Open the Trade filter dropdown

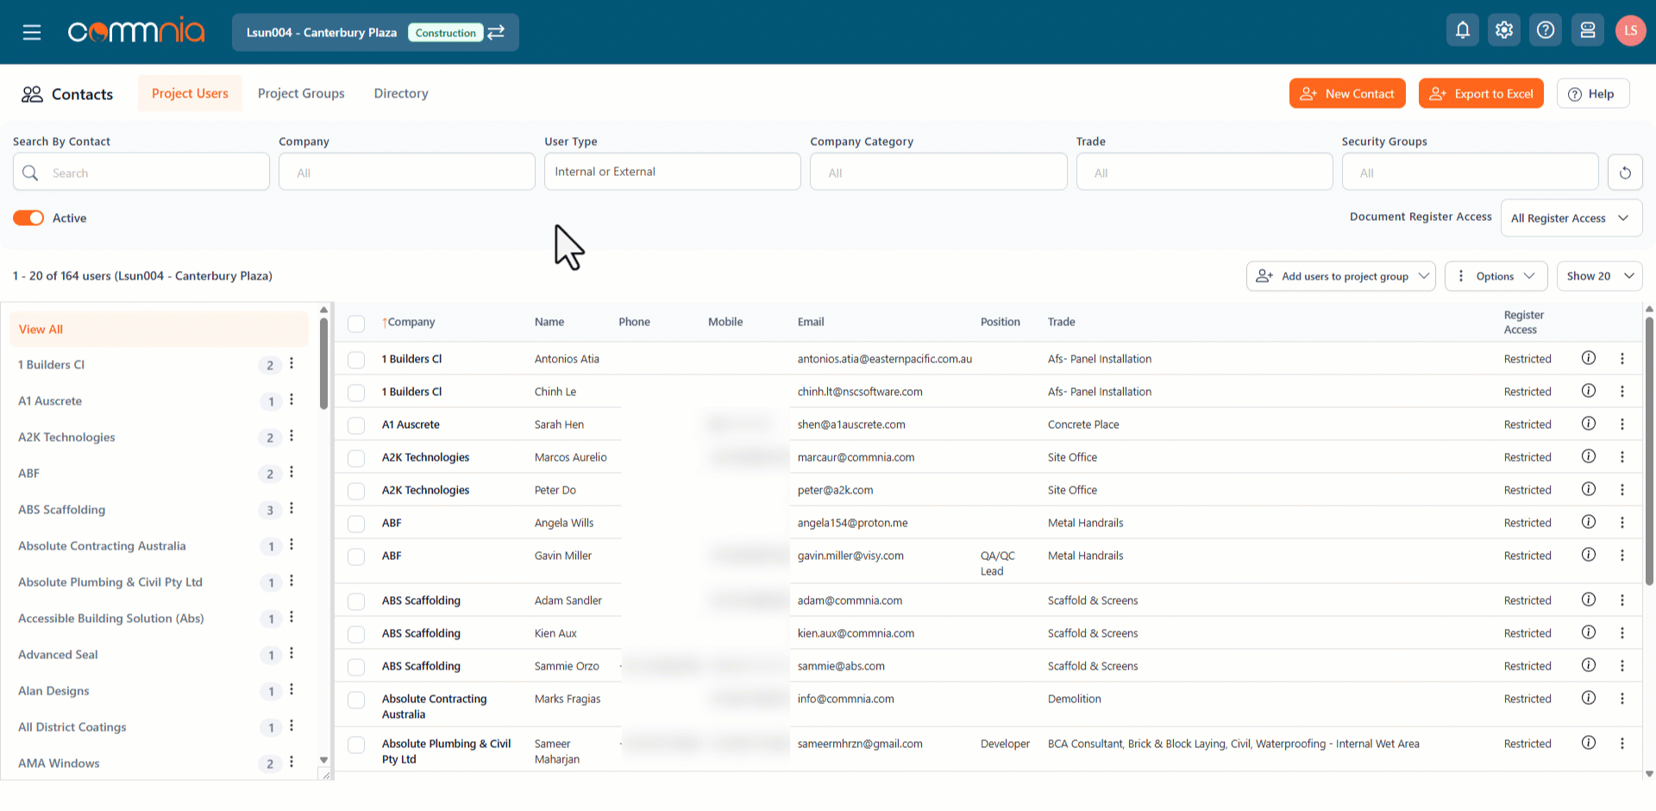(1204, 173)
